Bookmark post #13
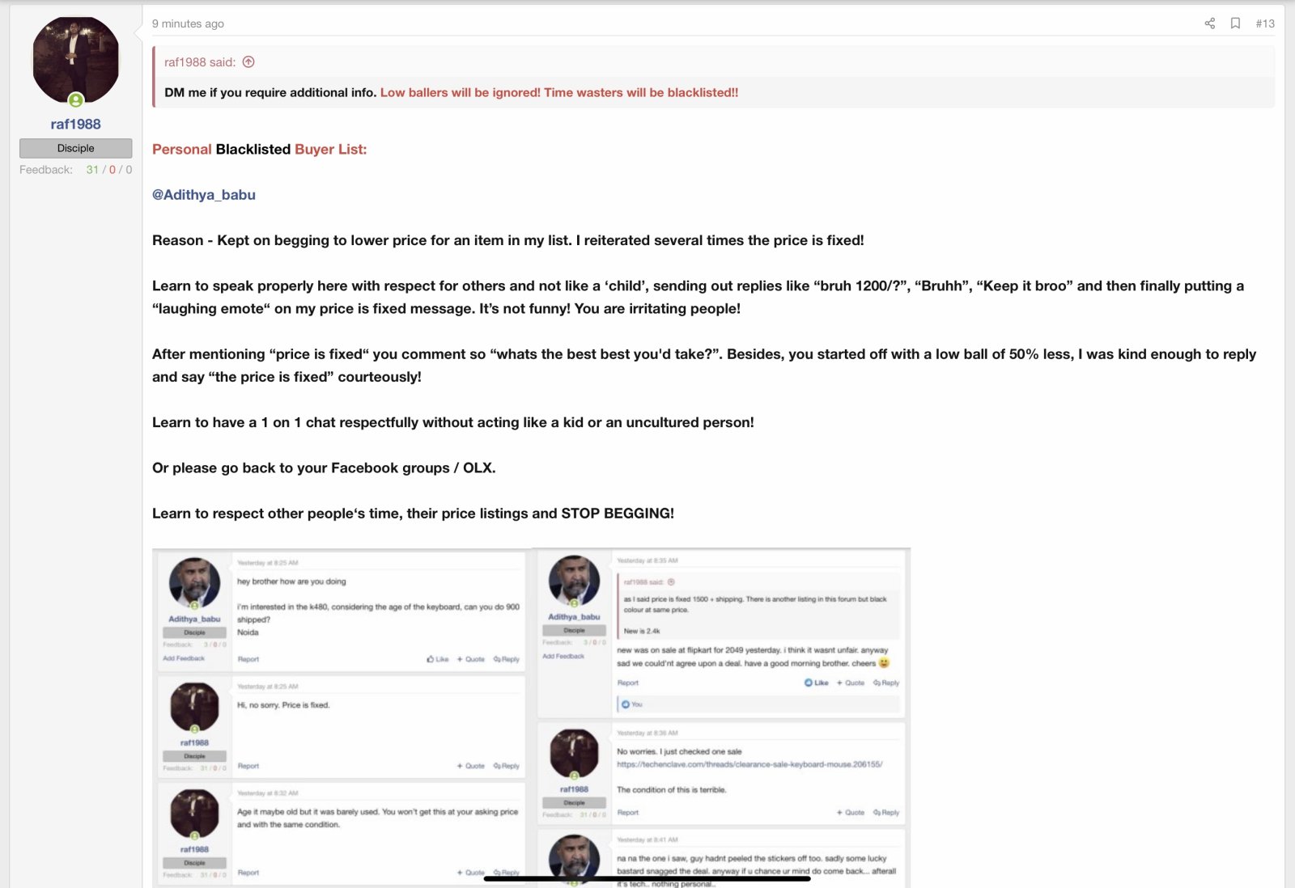Viewport: 1295px width, 888px height. [1235, 23]
